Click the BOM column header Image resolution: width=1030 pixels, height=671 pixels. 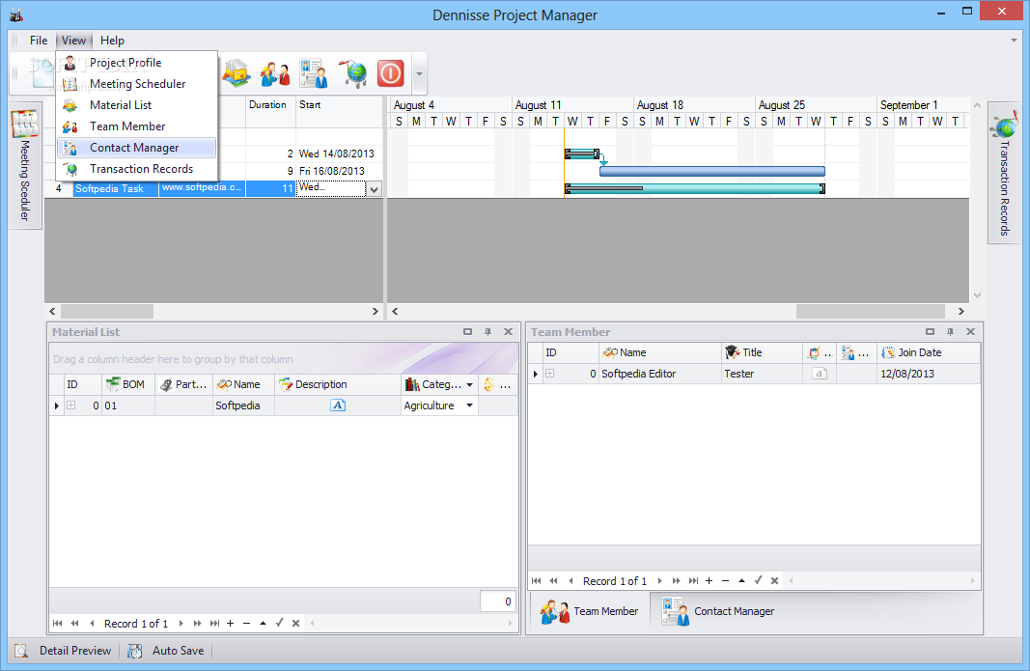pyautogui.click(x=128, y=384)
